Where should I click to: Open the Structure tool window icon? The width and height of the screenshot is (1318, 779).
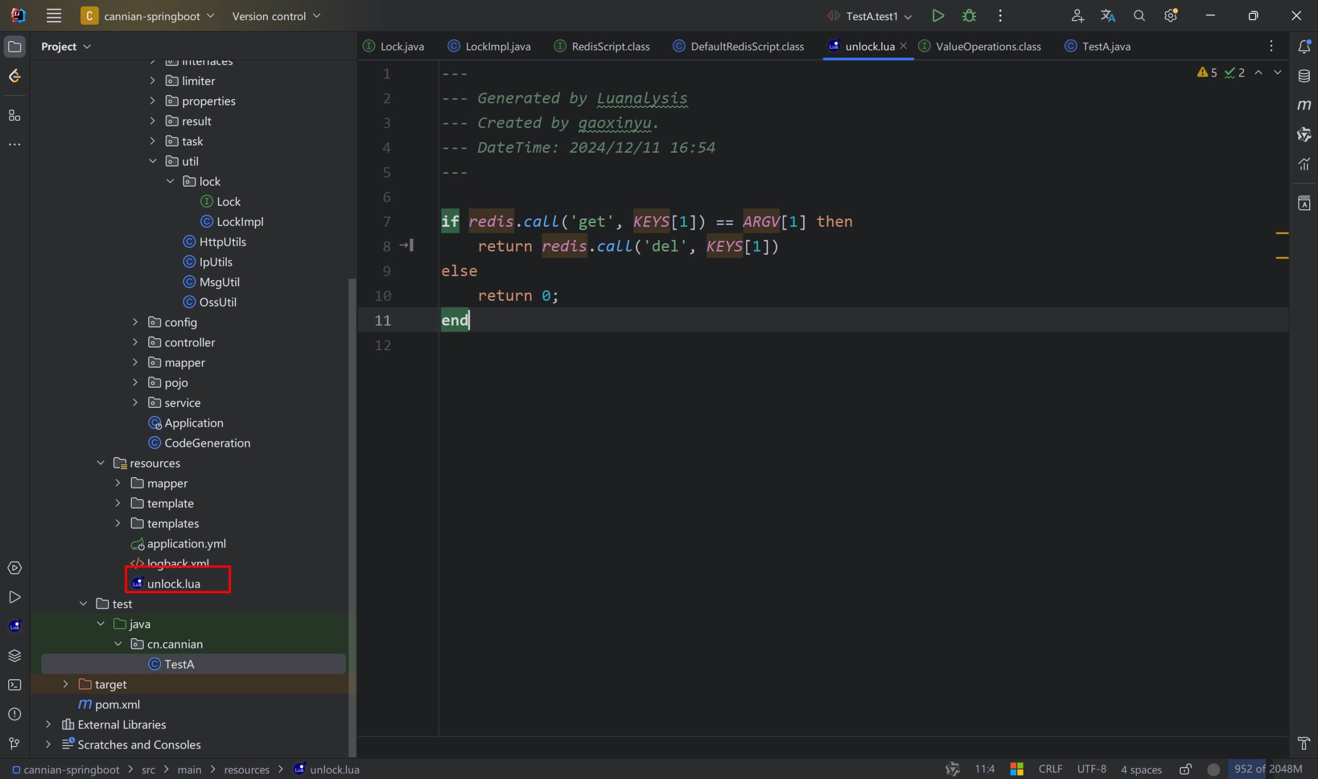15,116
